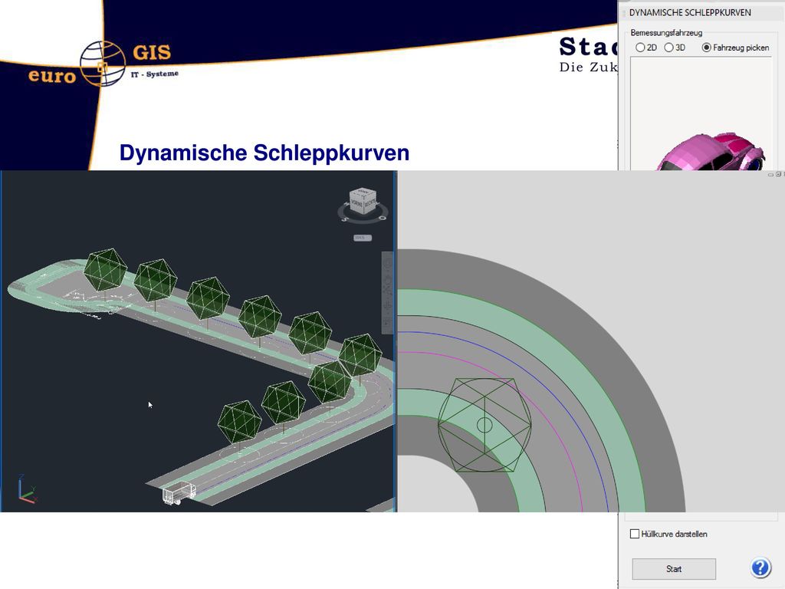Select the 3D vehicle radio button
The width and height of the screenshot is (785, 589).
(668, 48)
